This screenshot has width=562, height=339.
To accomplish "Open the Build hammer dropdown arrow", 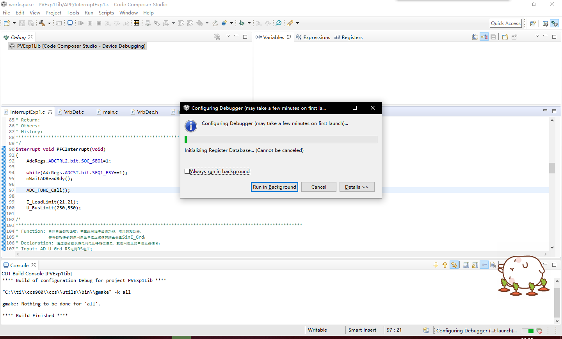I will coord(49,23).
